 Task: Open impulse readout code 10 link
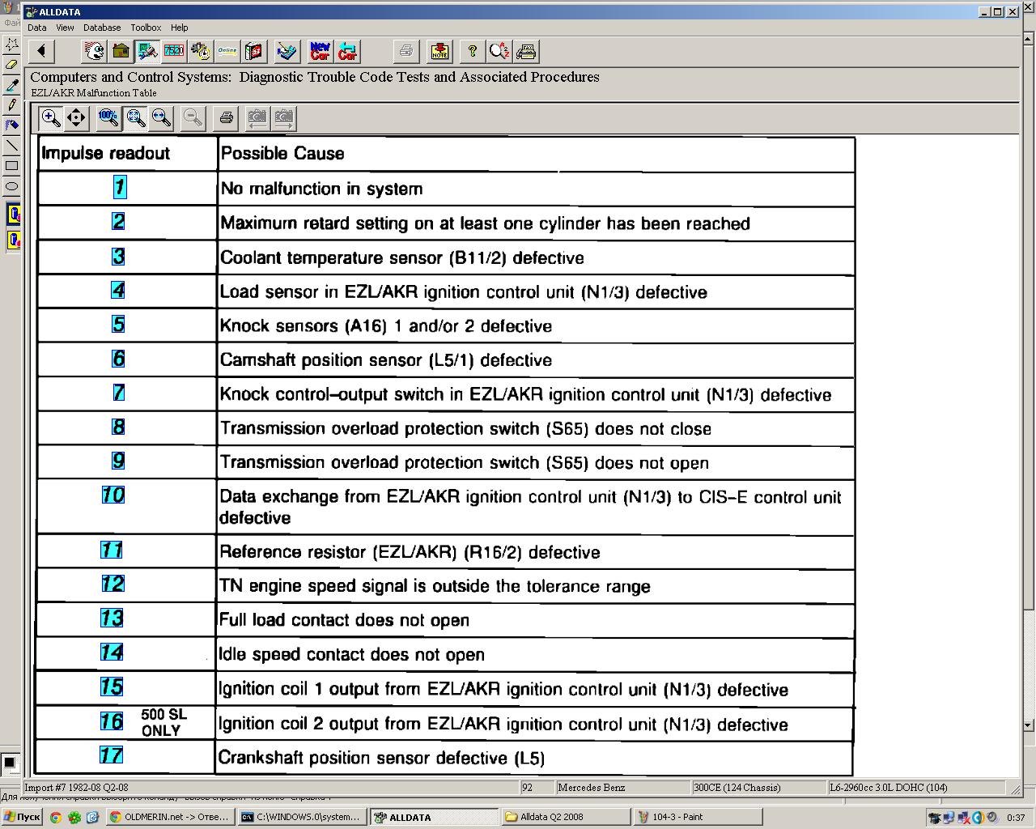(x=113, y=495)
